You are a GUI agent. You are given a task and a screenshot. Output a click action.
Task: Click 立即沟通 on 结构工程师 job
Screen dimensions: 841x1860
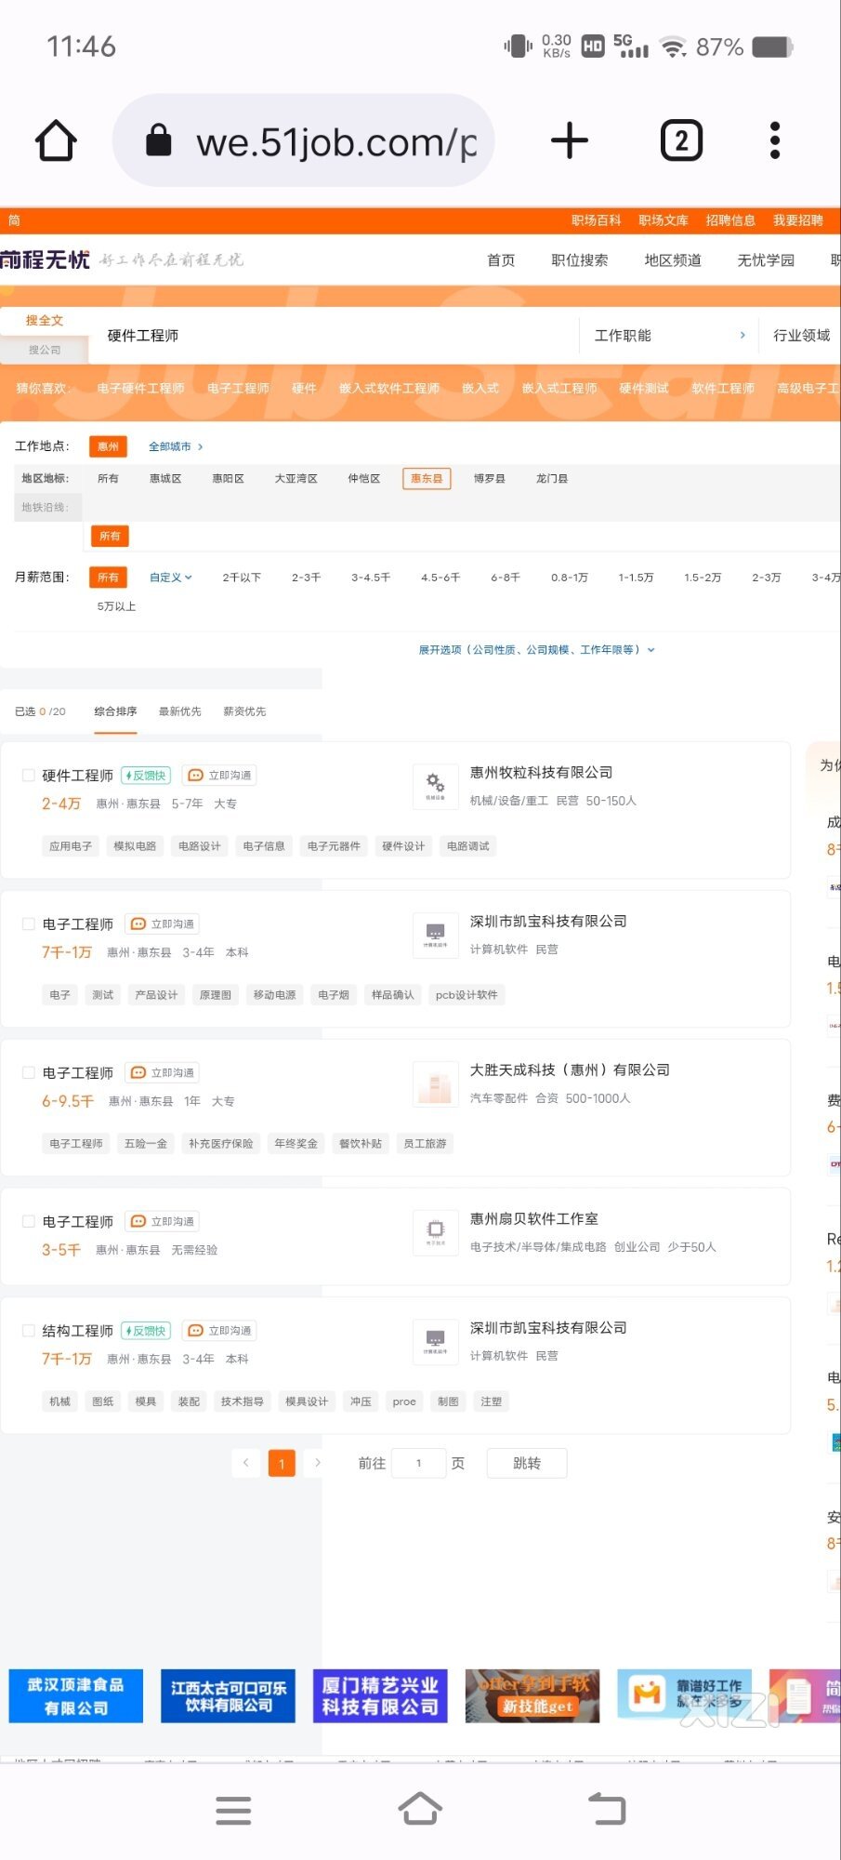[x=220, y=1331]
